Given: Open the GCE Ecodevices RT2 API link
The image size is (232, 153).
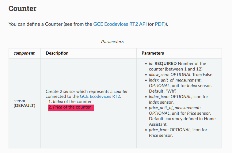Looking at the screenshot, I should click(120, 24).
